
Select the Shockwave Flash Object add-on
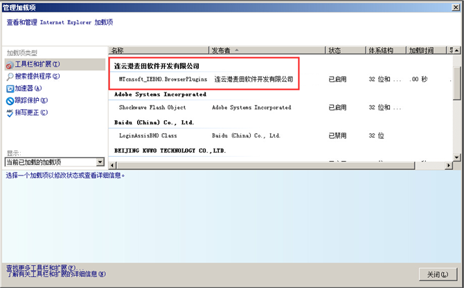click(x=152, y=108)
